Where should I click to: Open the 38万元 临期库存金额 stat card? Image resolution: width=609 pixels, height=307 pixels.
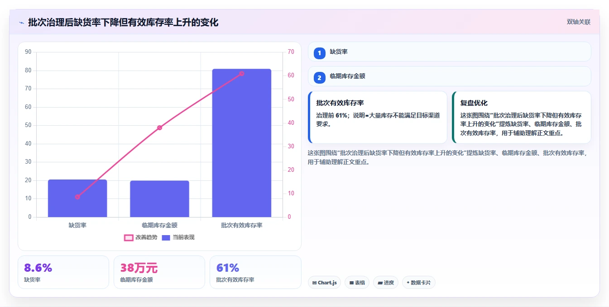pyautogui.click(x=159, y=272)
